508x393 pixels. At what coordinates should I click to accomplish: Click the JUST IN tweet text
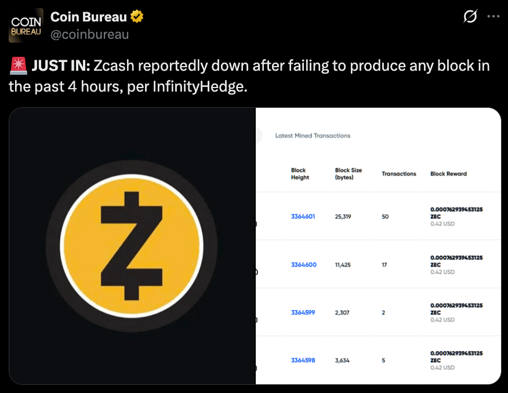click(249, 76)
